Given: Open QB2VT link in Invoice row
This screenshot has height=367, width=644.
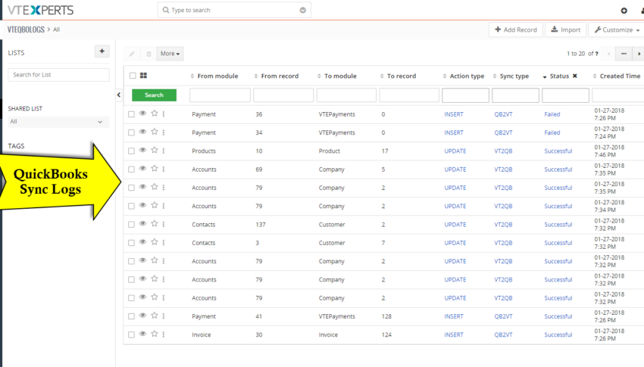Looking at the screenshot, I should 503,335.
